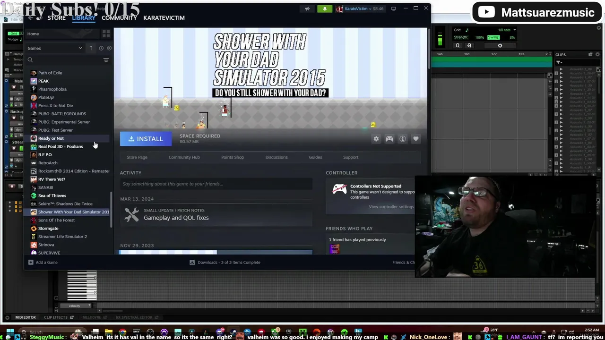Show ready-to-play games via play icon

tap(109, 48)
